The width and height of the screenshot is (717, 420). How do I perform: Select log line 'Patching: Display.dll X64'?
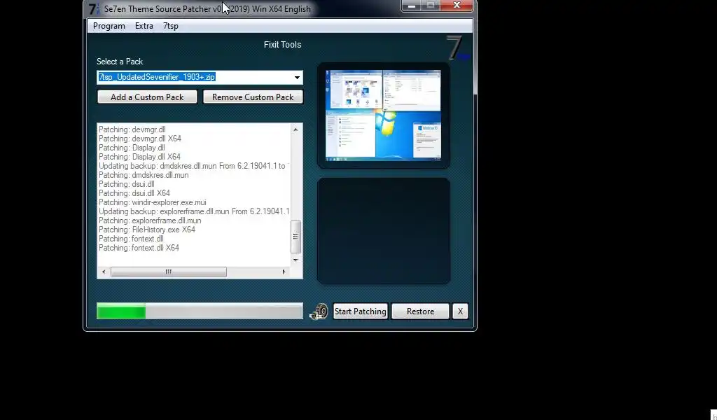pyautogui.click(x=139, y=157)
